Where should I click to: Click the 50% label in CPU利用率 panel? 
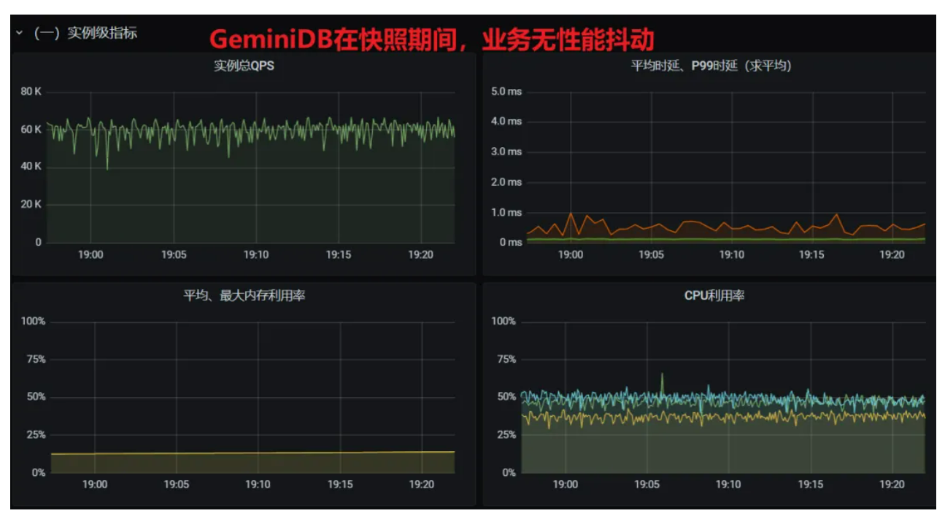tap(505, 397)
